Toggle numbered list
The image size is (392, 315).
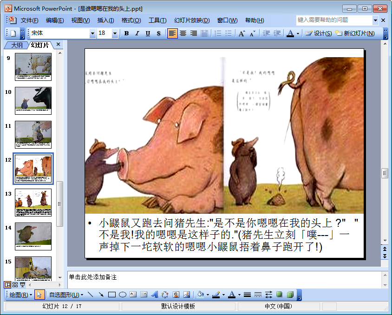click(218, 33)
